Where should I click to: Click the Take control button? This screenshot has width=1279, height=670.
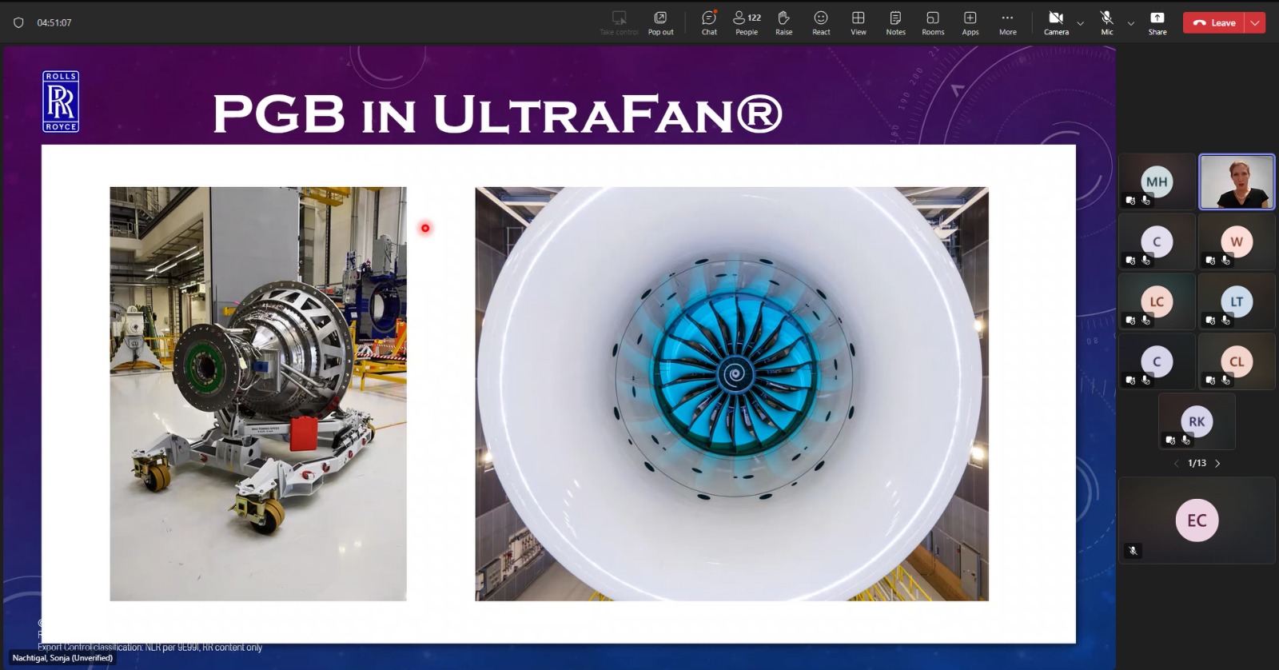point(619,22)
